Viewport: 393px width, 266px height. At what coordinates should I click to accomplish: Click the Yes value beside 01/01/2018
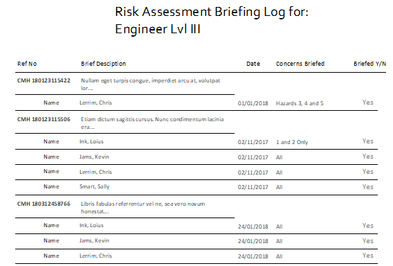(x=367, y=103)
